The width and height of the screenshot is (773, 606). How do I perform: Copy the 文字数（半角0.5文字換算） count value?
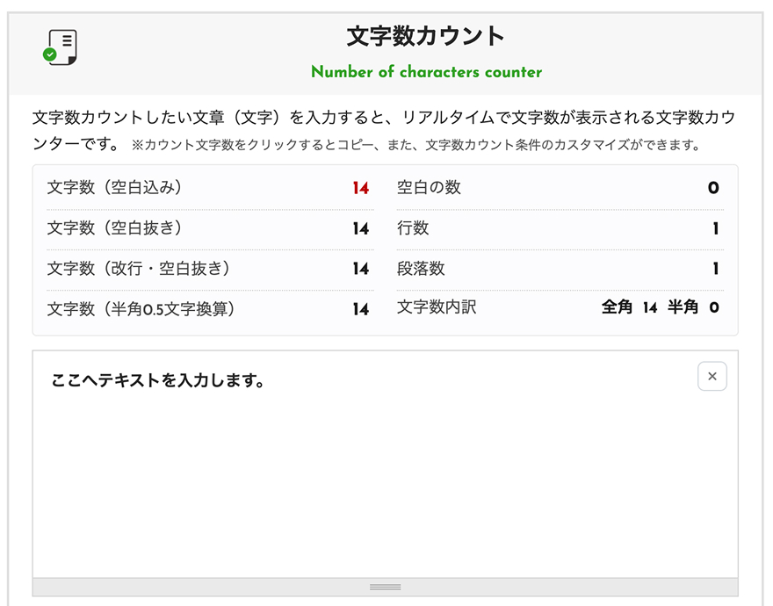(361, 309)
